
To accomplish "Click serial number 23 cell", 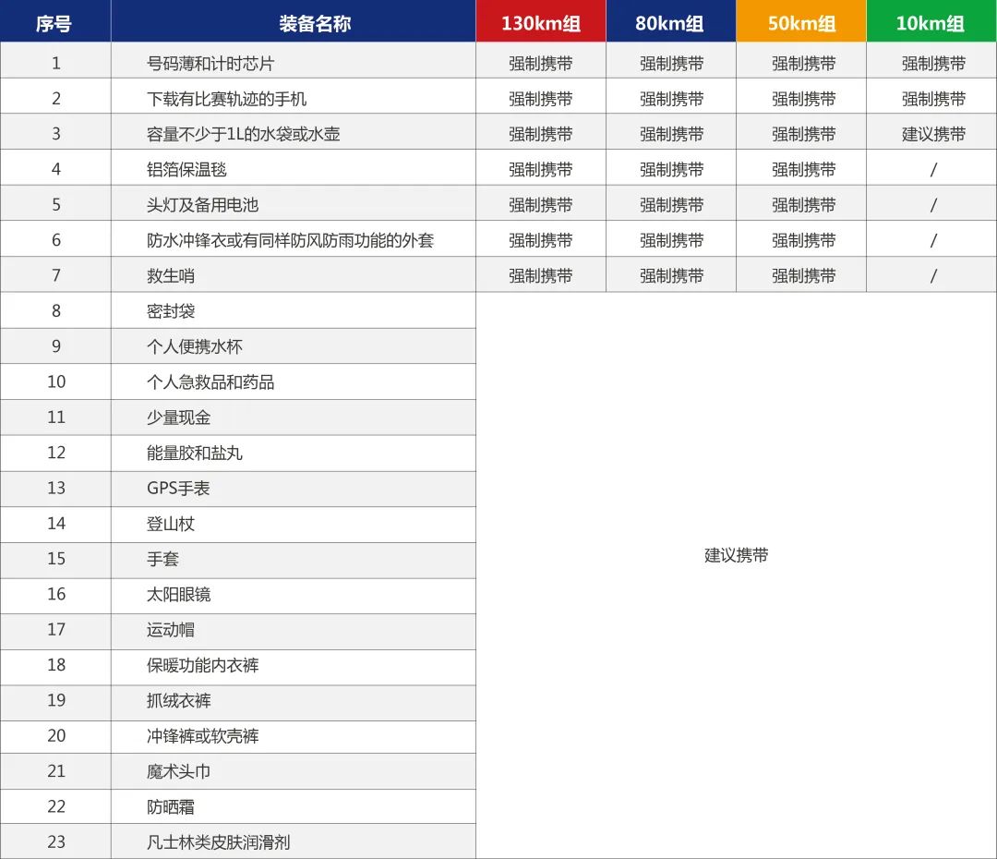I will pos(56,842).
